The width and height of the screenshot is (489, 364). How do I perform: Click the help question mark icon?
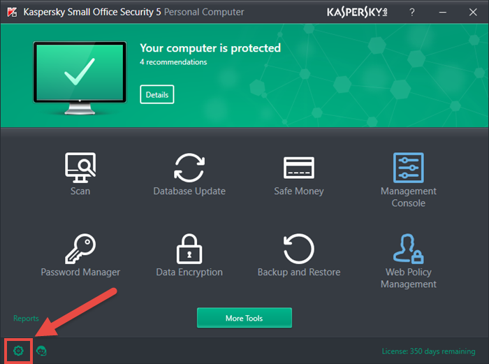pos(412,12)
